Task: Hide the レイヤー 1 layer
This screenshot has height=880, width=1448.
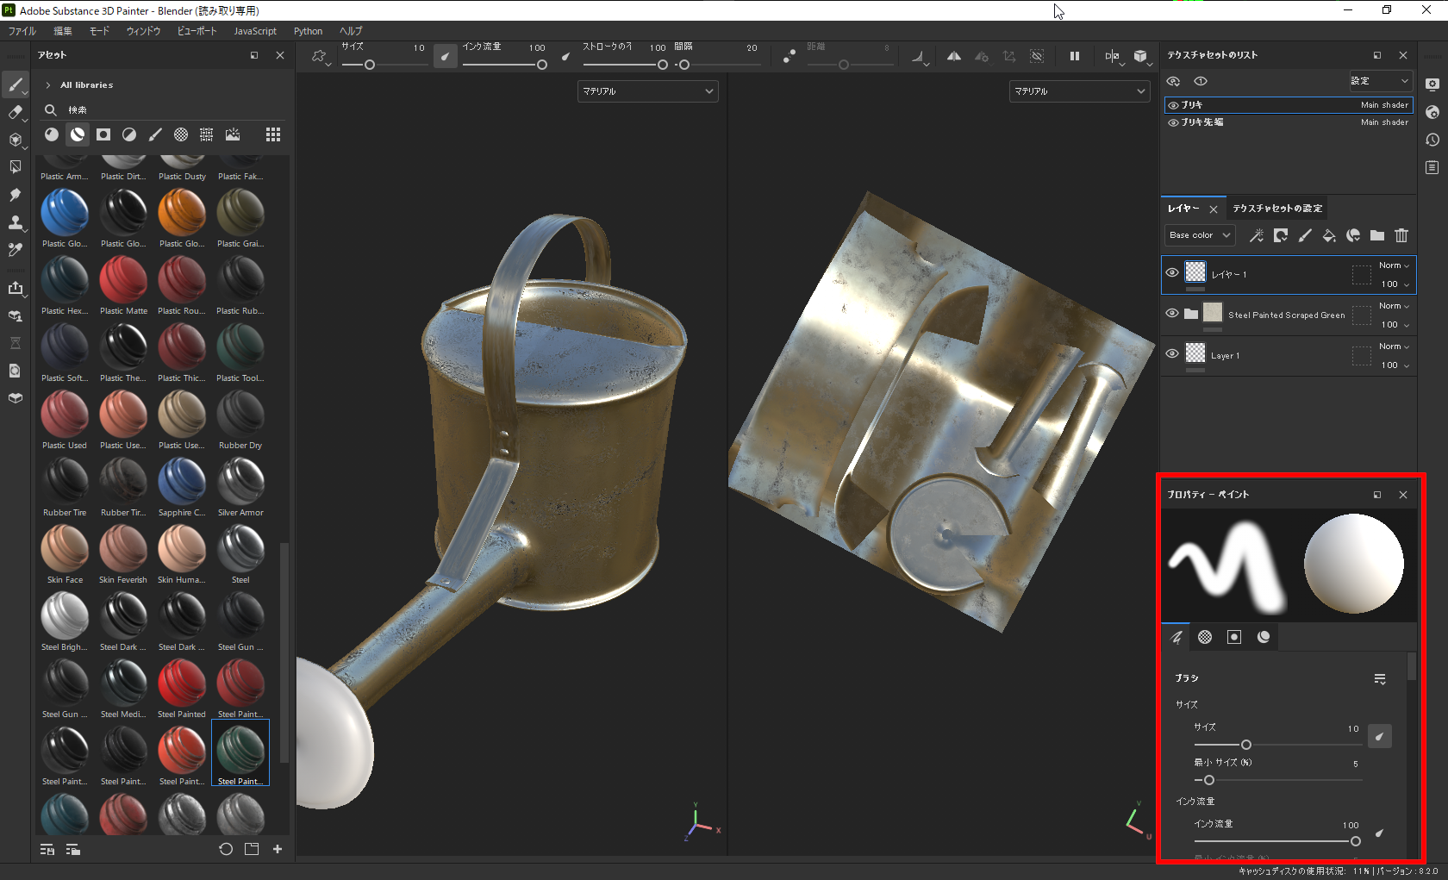Action: coord(1172,272)
